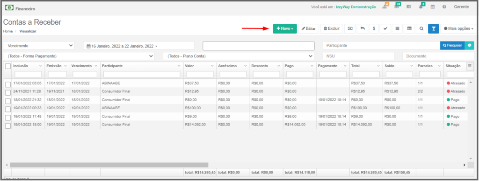Screen dimensions: 479x181
Task: Click the magnifier search toolbar icon
Action: coord(421,28)
